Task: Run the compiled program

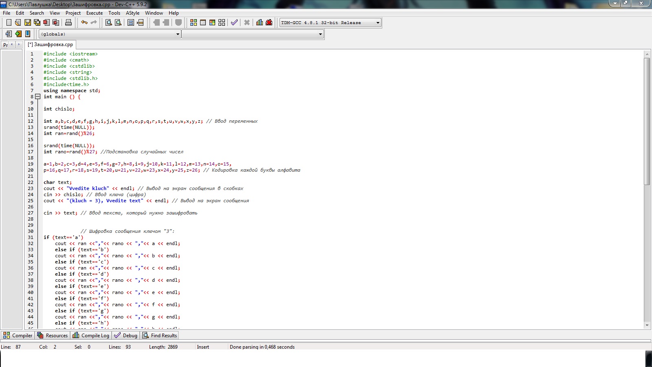Action: pos(203,22)
